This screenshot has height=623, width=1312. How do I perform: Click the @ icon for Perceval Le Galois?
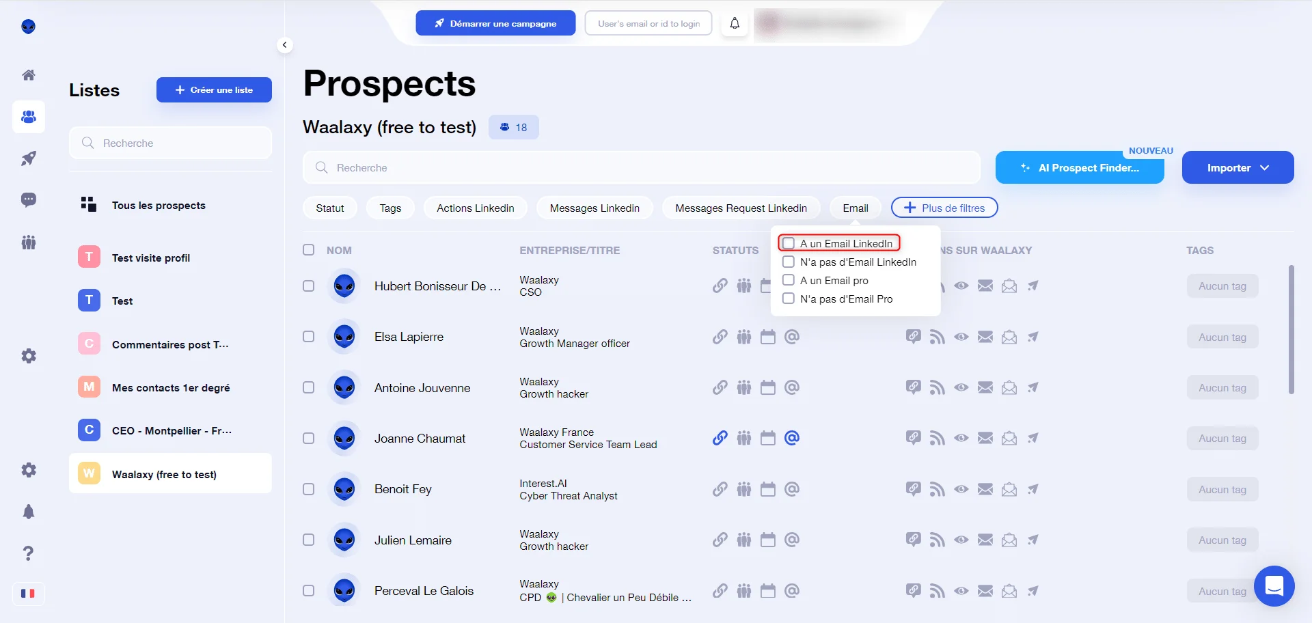(792, 590)
